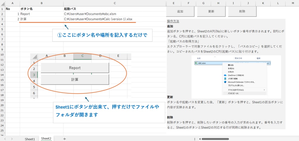Viewport: 299px width, 141px height.
Task: Select the Calc (version 1).xlsx path cell
Action: [114, 19]
